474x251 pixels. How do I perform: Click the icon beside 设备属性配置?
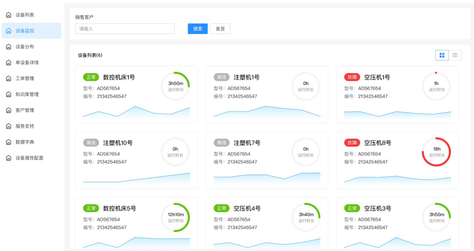coord(8,158)
